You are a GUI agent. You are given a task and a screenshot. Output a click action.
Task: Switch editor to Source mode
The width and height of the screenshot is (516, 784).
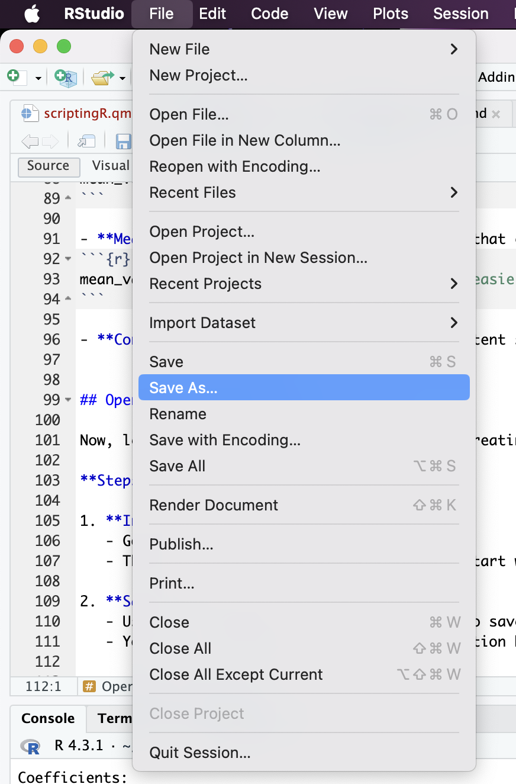48,166
